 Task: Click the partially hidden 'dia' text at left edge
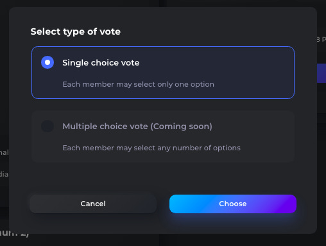[x=4, y=174]
